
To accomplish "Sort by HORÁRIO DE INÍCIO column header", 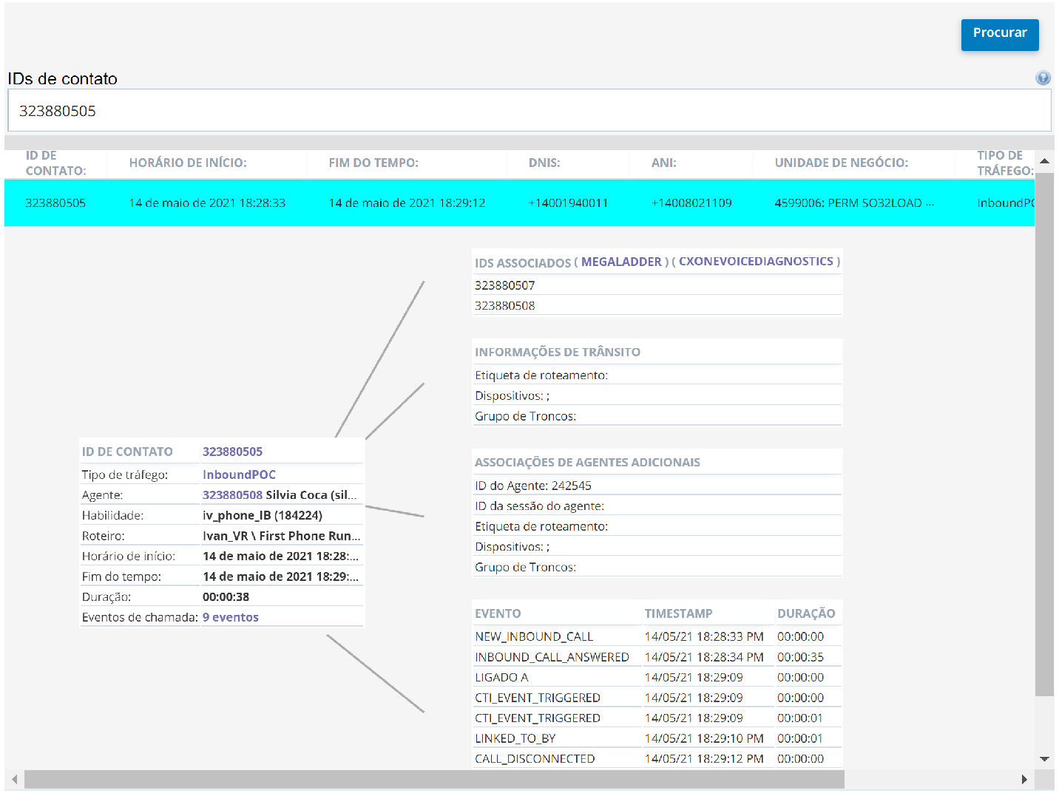I will tap(188, 163).
